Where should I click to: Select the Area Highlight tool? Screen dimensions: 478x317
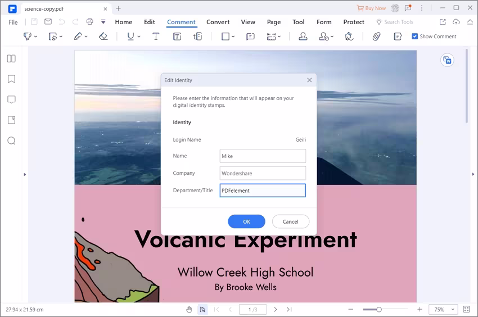(53, 37)
